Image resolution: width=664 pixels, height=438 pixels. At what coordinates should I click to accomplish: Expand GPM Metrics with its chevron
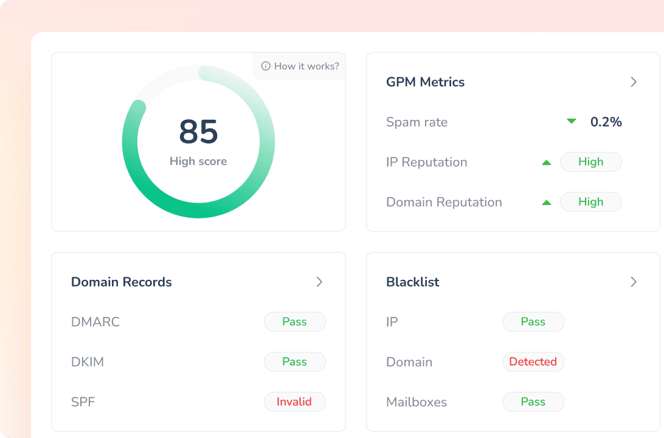[x=634, y=82]
